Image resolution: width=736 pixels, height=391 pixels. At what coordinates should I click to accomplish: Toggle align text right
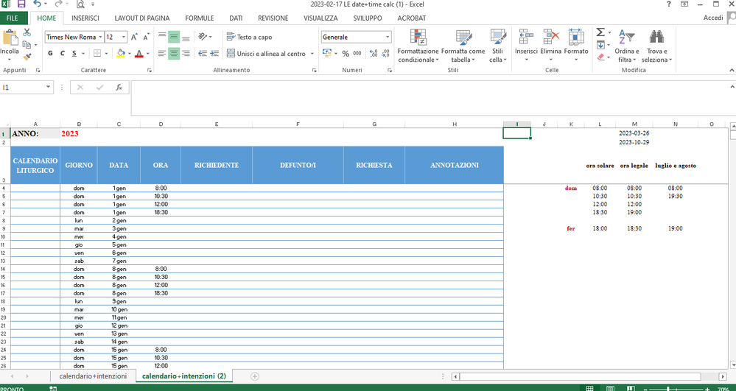(186, 54)
